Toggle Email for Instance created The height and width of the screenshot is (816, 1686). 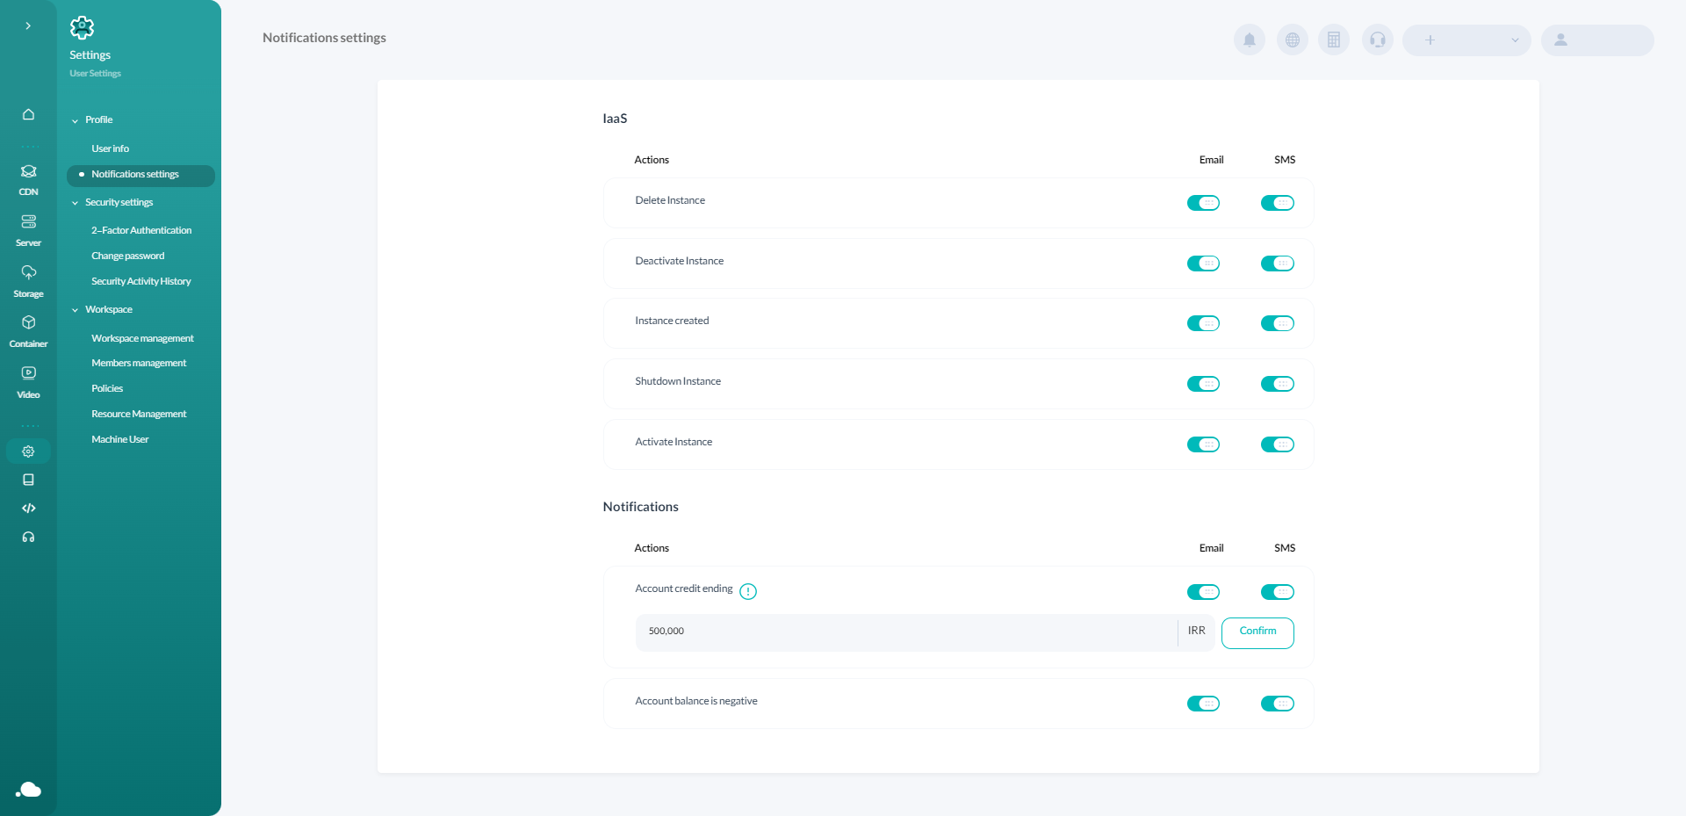click(x=1203, y=323)
